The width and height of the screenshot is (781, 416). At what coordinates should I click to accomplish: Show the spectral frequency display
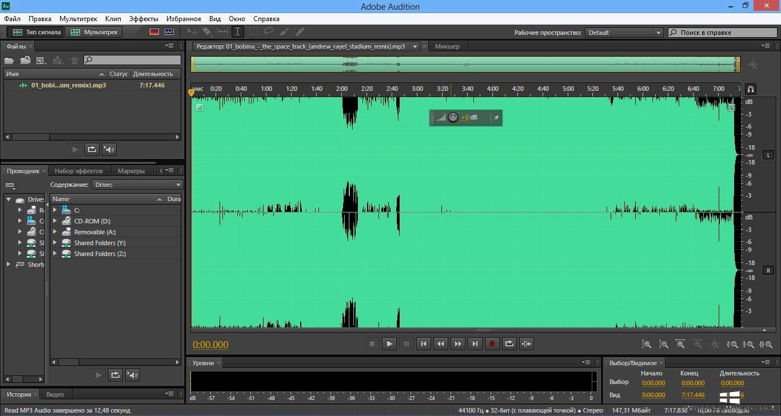tap(154, 32)
